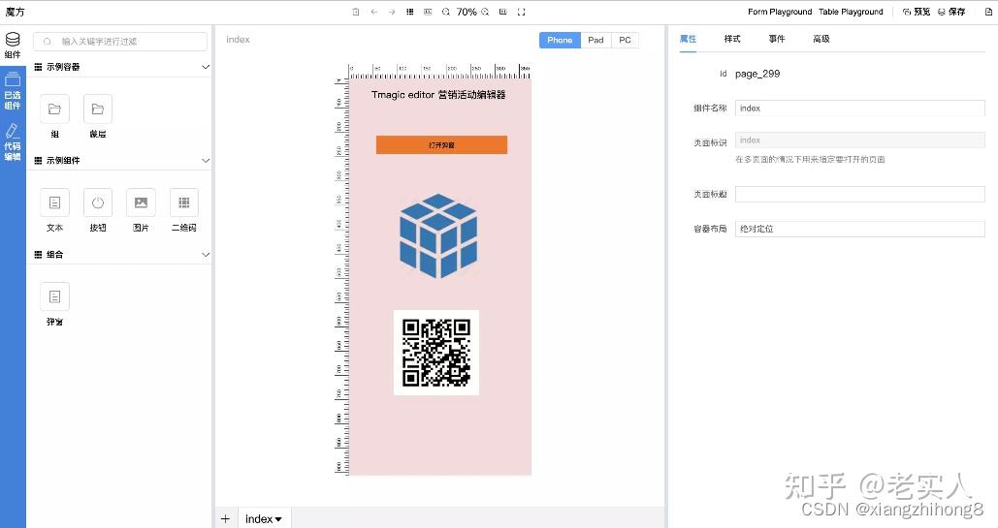
Task: Click the zoom in magnifier icon
Action: 485,12
